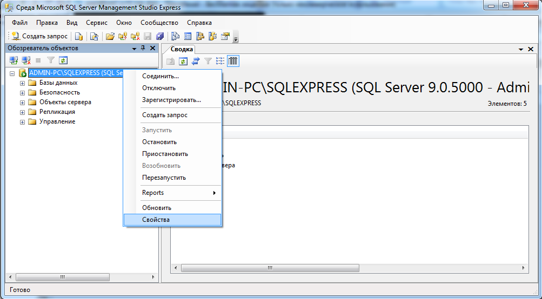Open Registered Servers via first window icon after save all

(175, 36)
